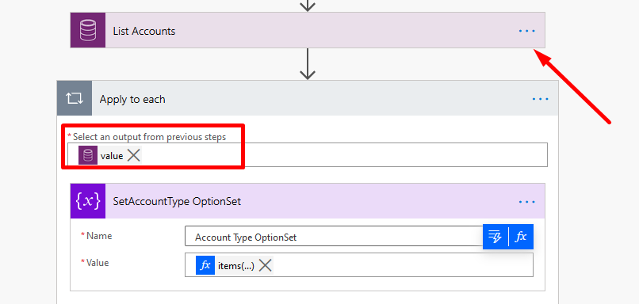The height and width of the screenshot is (304, 639).
Task: Open the SetAccountType OptionSet ellipsis menu
Action: coord(527,201)
